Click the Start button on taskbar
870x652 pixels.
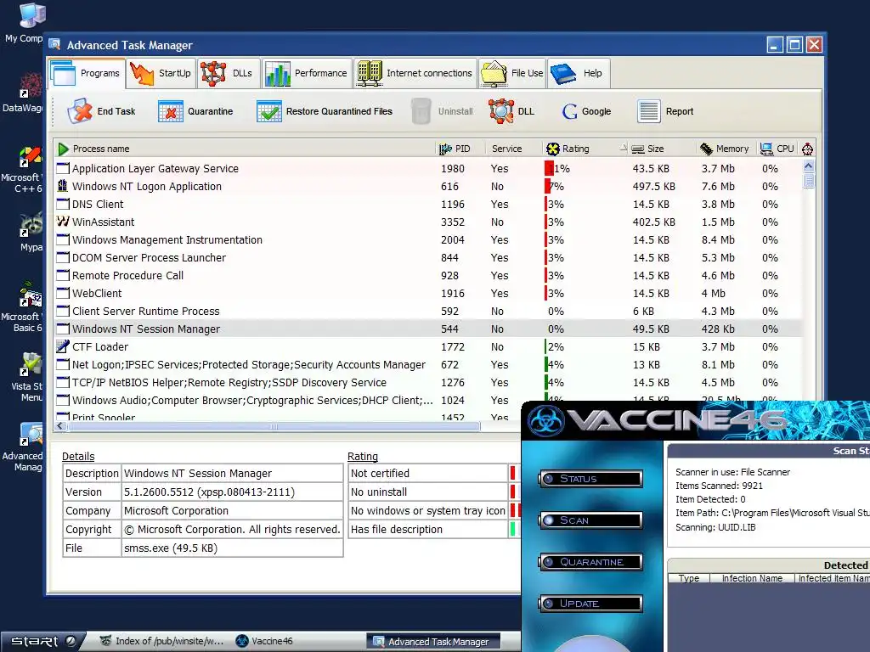point(43,641)
